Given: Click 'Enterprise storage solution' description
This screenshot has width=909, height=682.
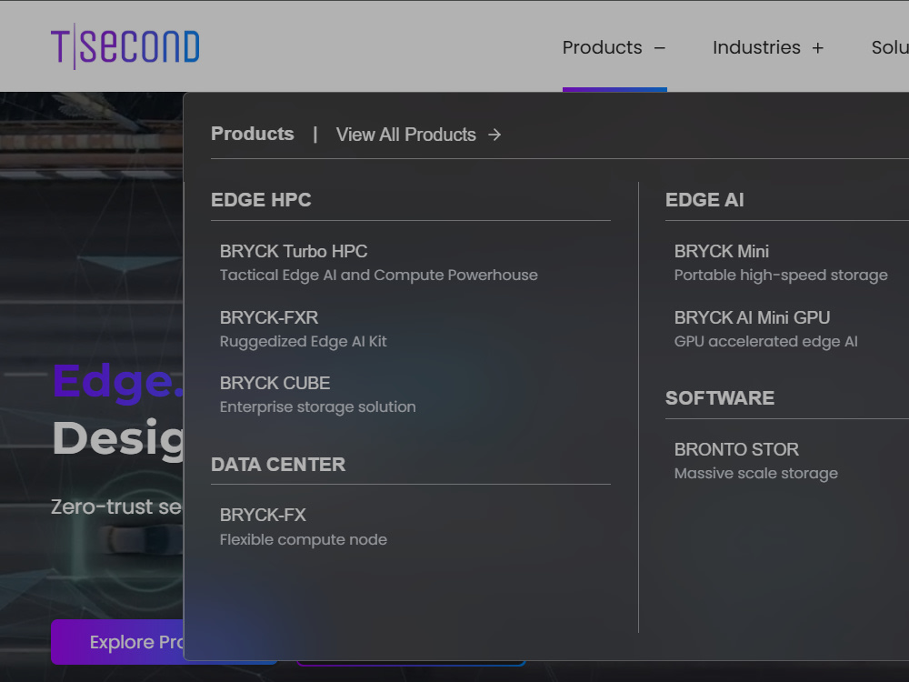Looking at the screenshot, I should [x=317, y=407].
